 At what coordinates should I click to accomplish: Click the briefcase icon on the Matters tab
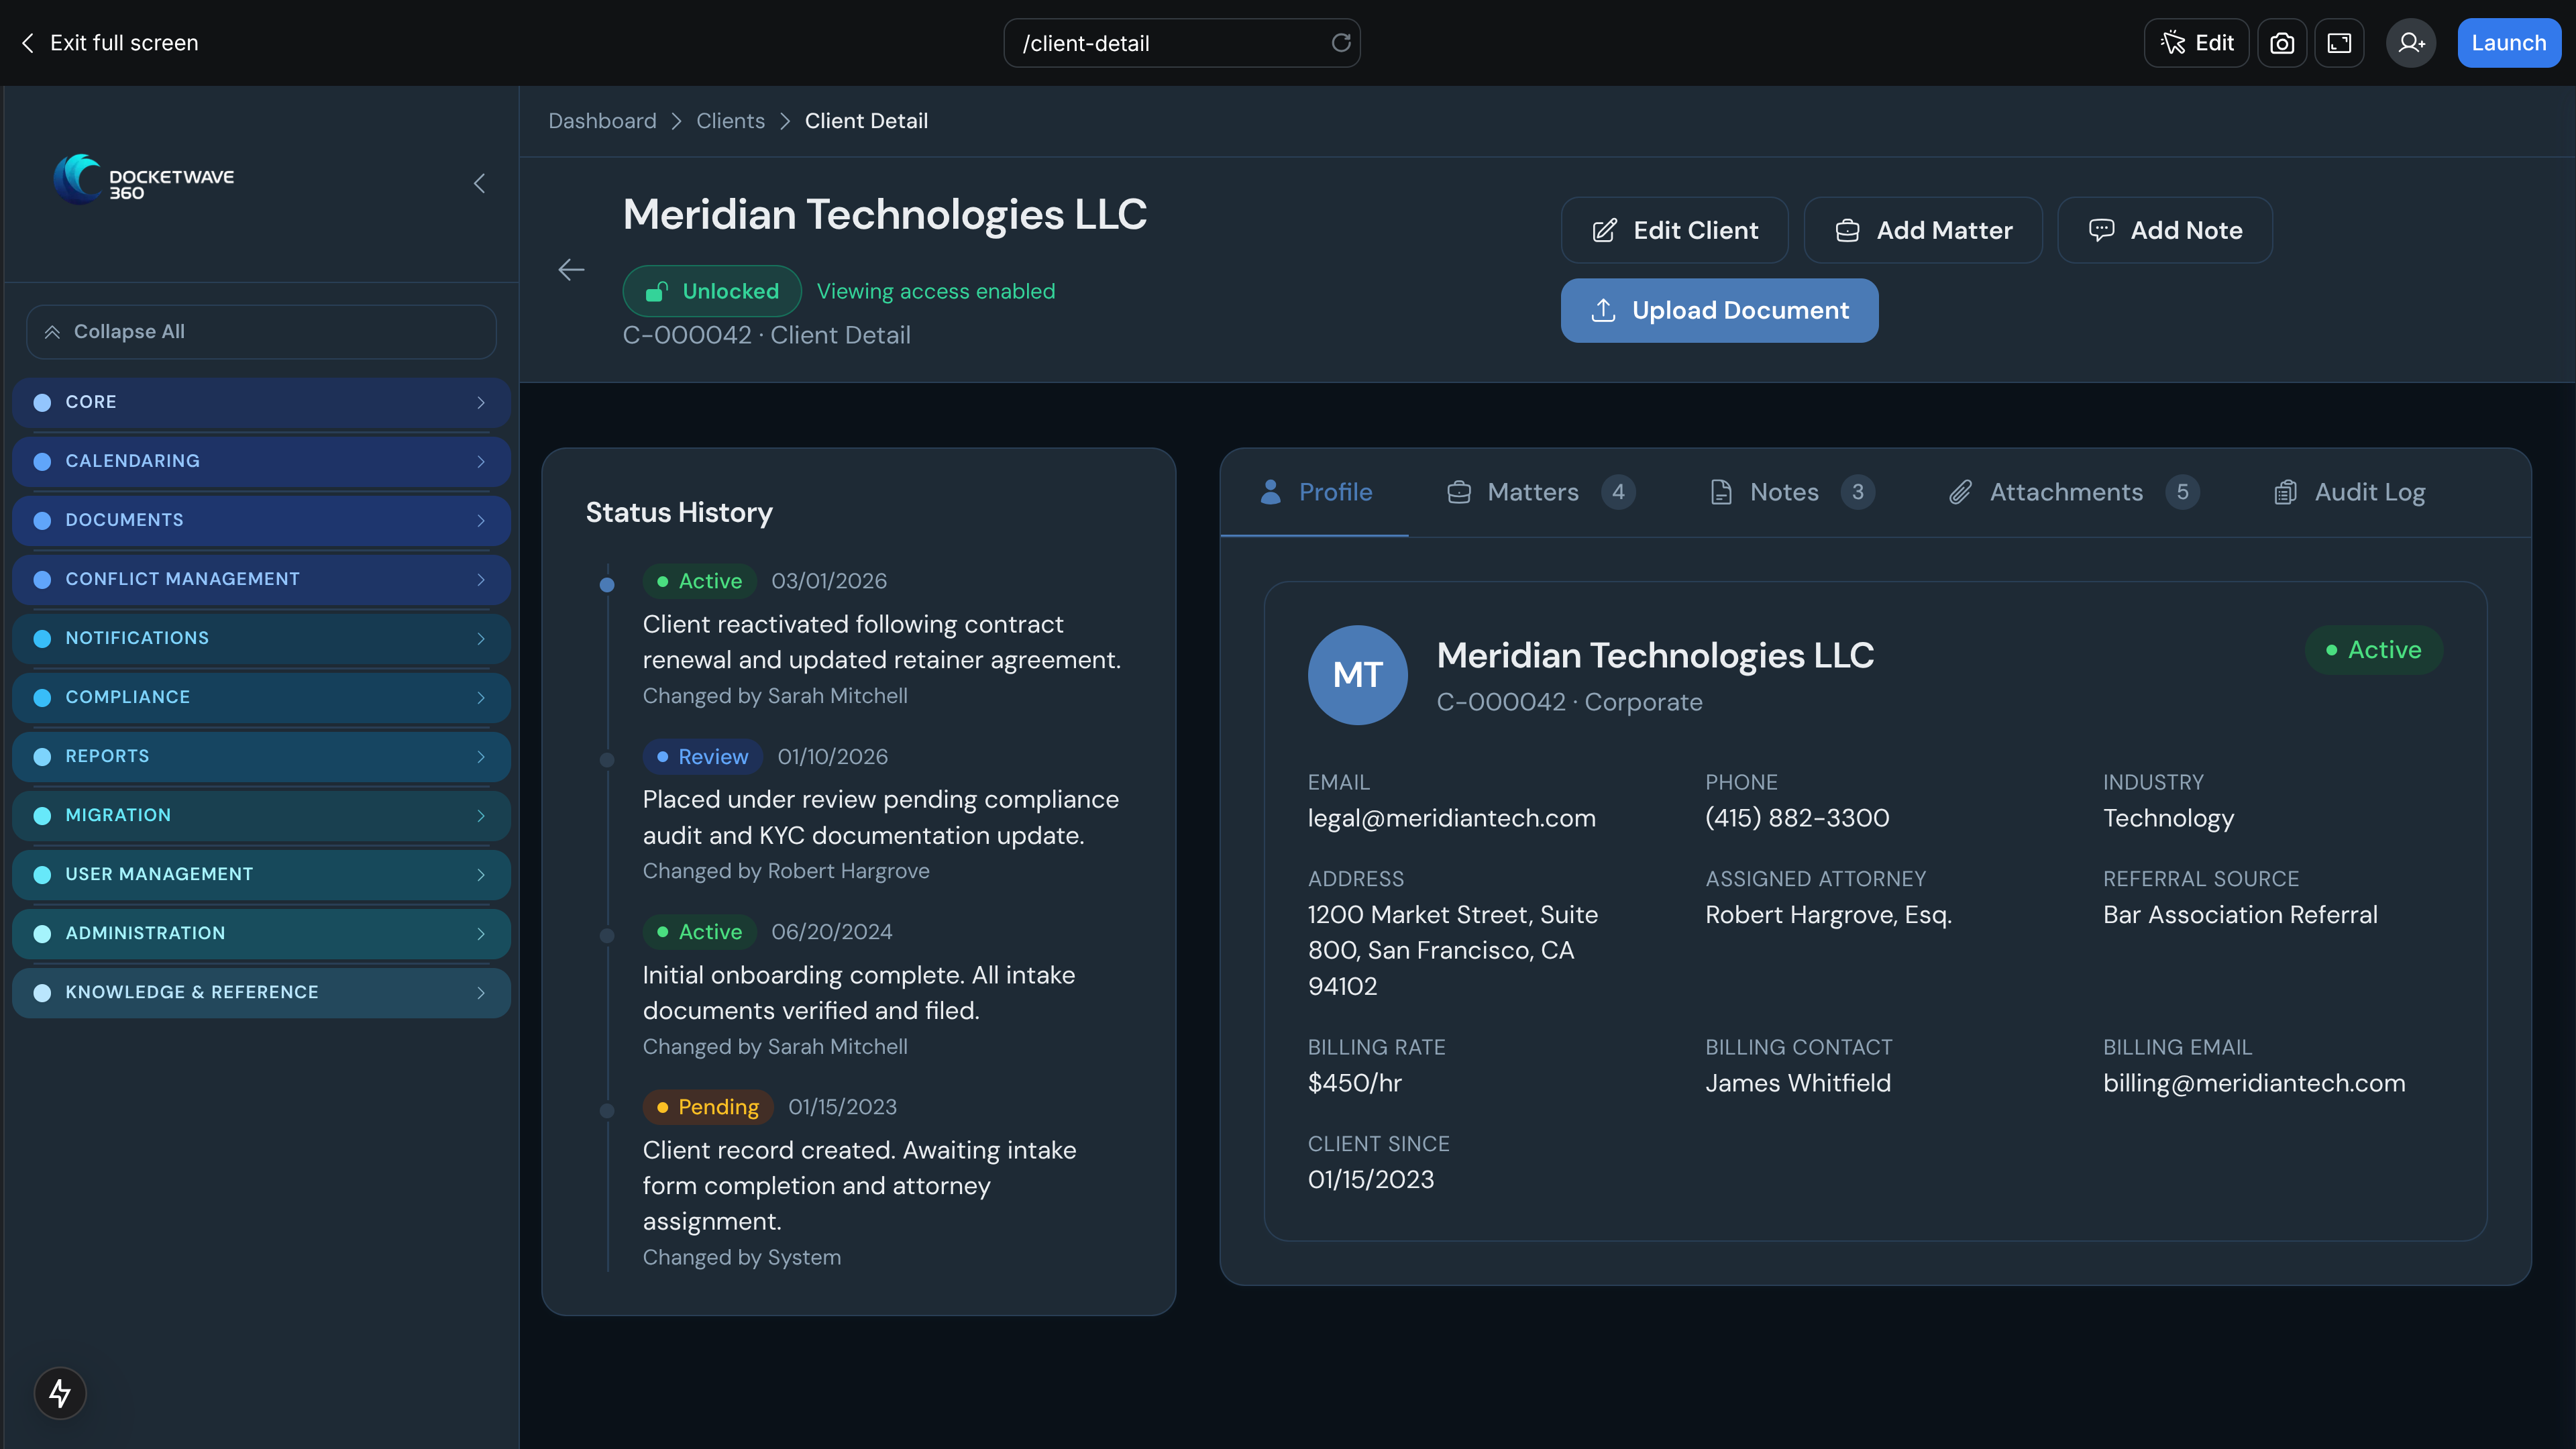coord(1459,492)
